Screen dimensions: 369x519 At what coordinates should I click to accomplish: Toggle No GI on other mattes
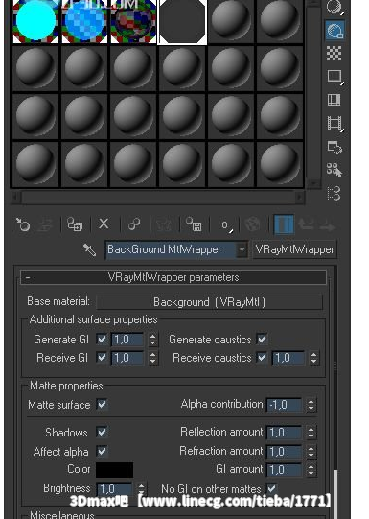(272, 488)
